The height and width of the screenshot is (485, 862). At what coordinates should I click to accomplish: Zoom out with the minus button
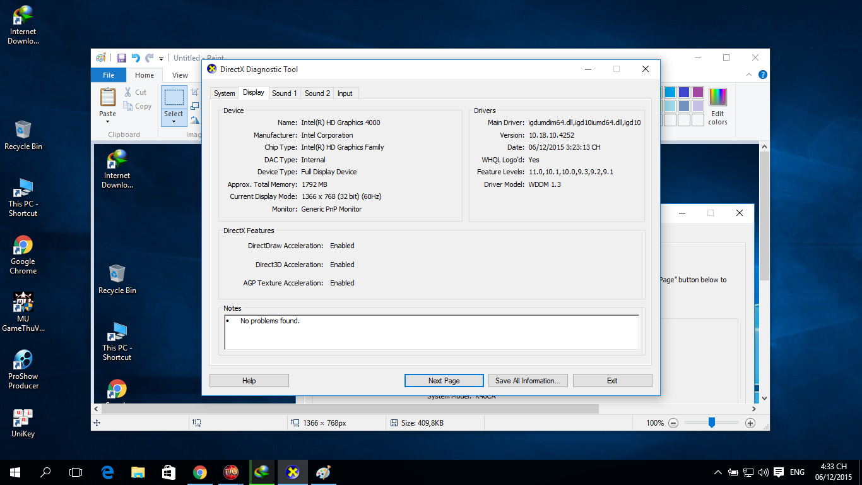pyautogui.click(x=673, y=423)
